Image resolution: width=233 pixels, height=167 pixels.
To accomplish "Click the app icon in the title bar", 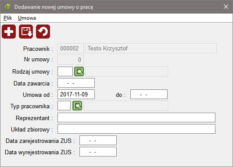I will tap(7, 7).
